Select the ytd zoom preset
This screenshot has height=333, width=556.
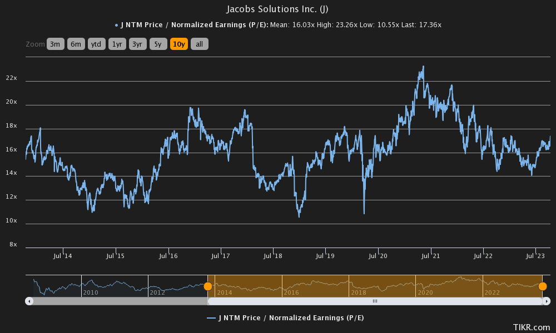(96, 44)
